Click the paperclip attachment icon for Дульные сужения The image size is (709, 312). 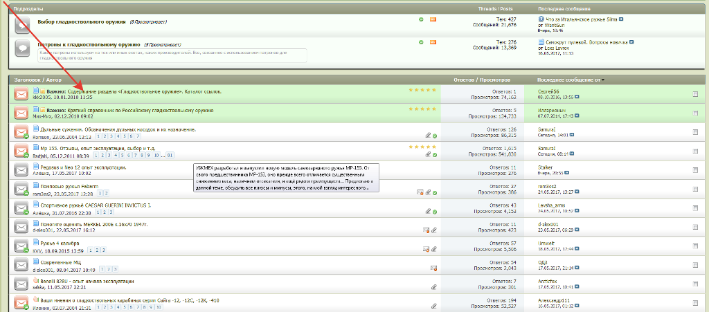[x=428, y=136]
